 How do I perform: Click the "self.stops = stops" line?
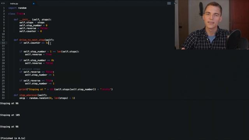32,23
